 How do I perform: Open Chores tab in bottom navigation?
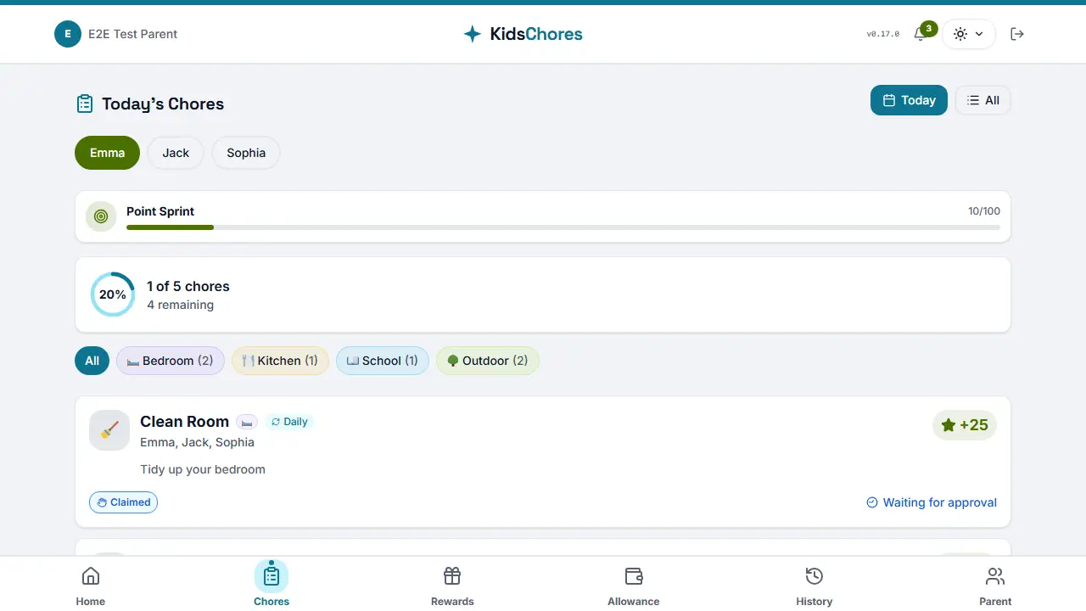(x=271, y=586)
